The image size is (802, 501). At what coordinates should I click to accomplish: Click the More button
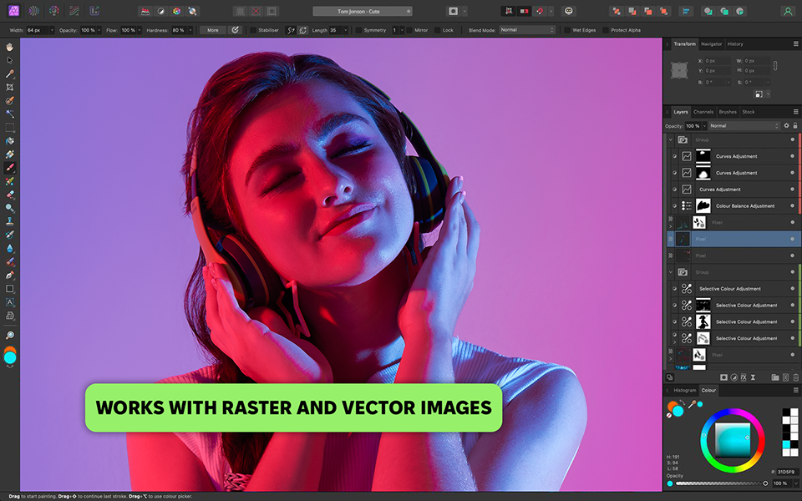tap(212, 30)
